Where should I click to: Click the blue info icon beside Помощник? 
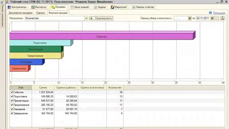click(210, 13)
